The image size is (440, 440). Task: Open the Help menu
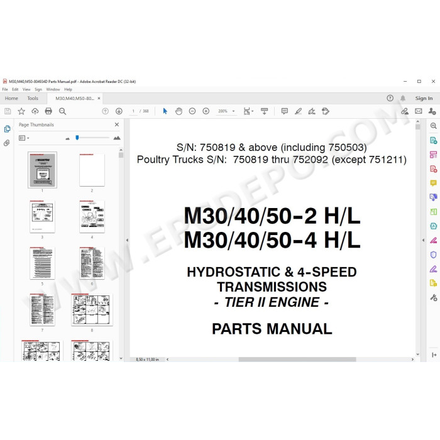[x=68, y=89]
